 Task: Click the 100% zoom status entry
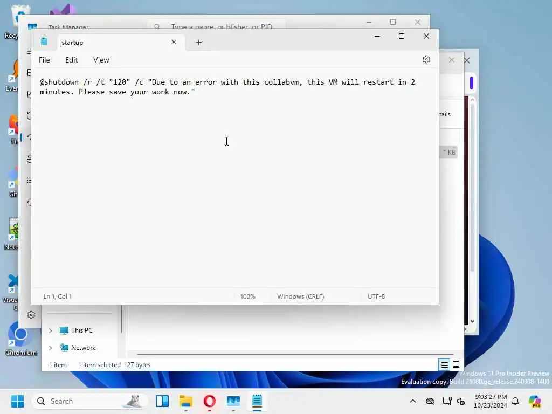pos(248,296)
